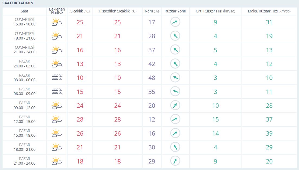This screenshot has height=170, width=299.
Task: Click humidity value 48 in Nem column
Action: pos(152,78)
